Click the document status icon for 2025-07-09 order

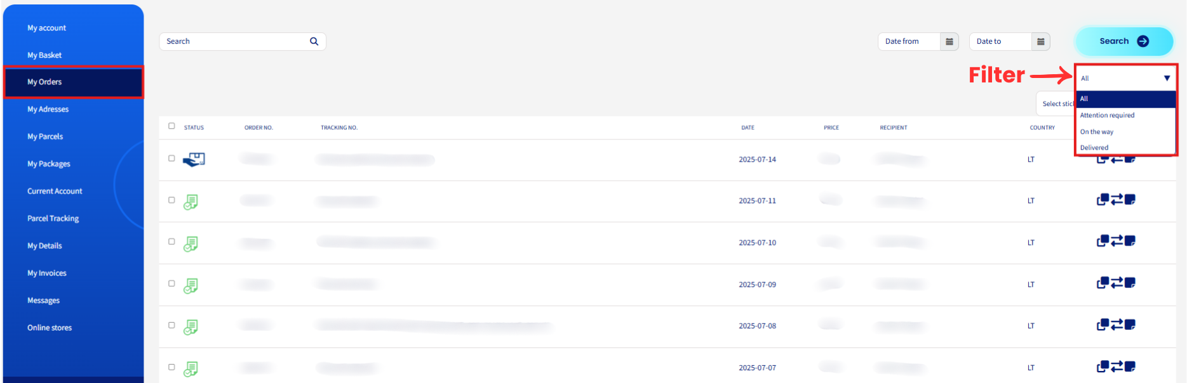(191, 285)
